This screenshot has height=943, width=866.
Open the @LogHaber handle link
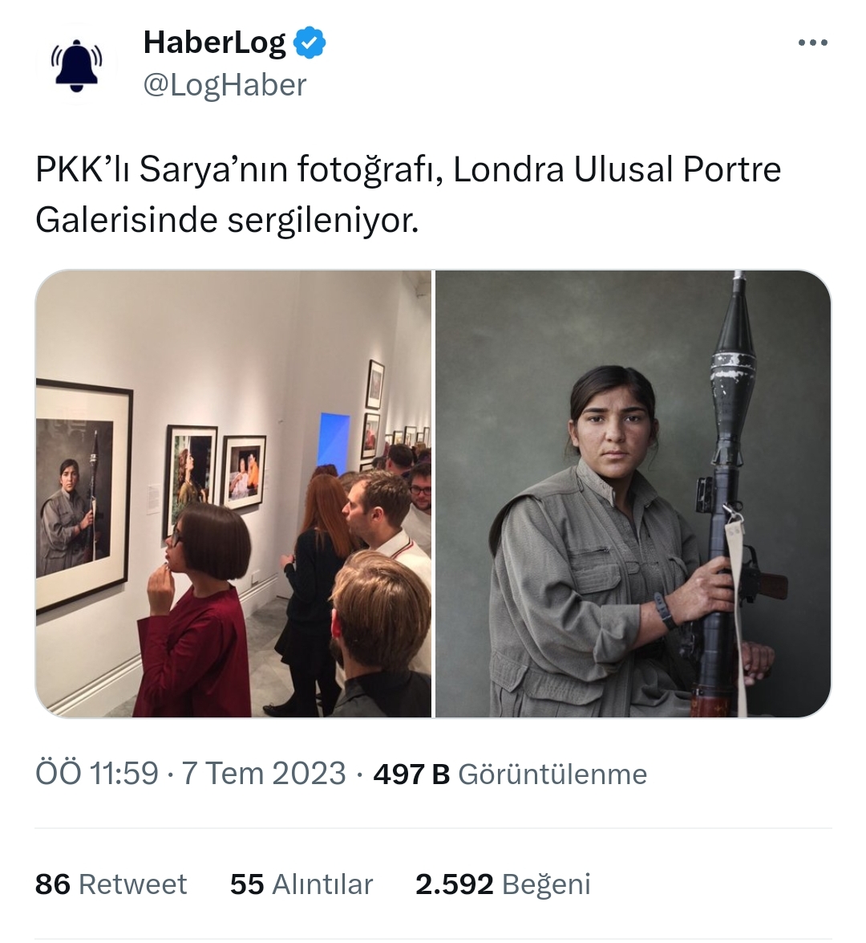(x=225, y=85)
